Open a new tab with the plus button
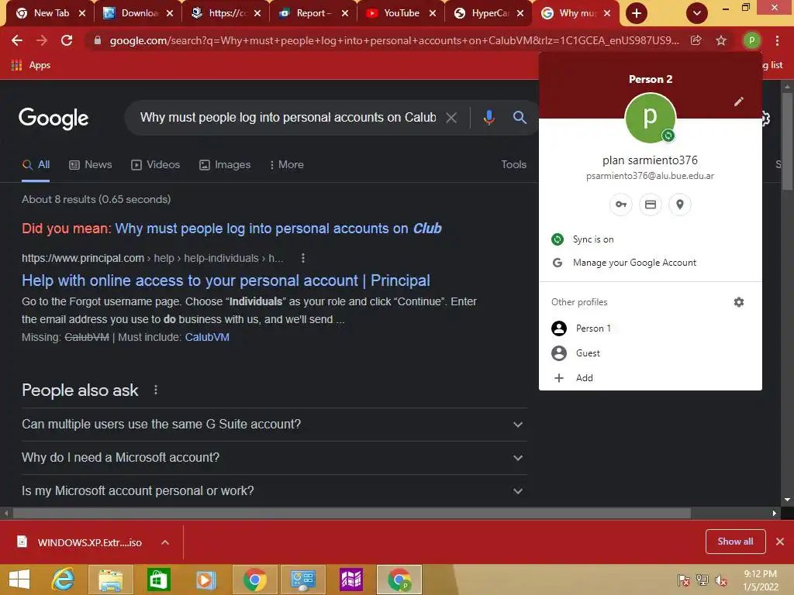Screen dimensions: 794x595 [637, 13]
